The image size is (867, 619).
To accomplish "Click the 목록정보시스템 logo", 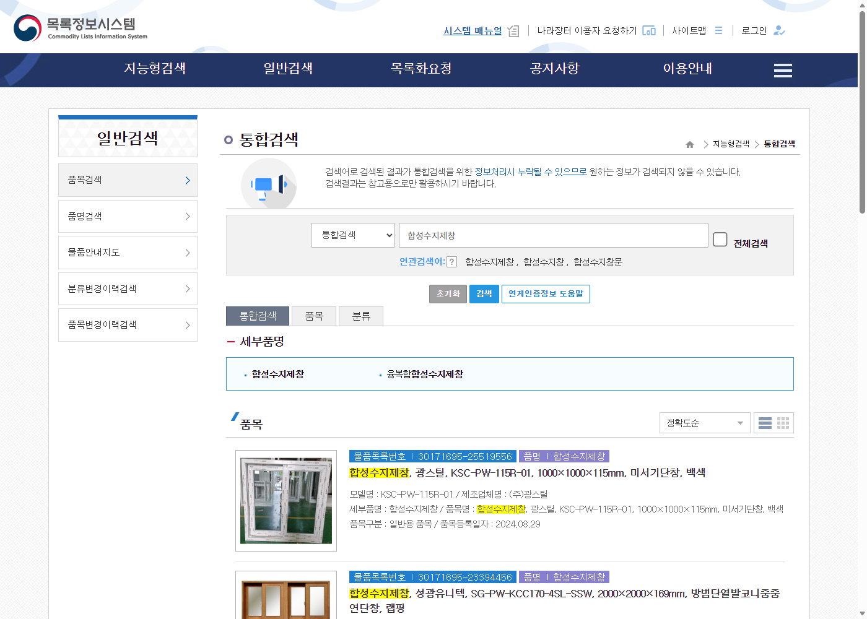I will (81, 28).
